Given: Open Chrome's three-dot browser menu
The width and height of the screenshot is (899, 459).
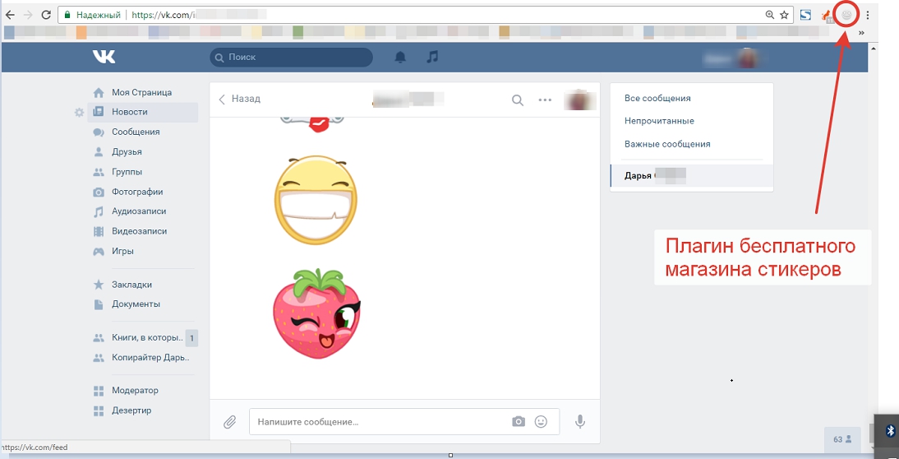Looking at the screenshot, I should (868, 15).
